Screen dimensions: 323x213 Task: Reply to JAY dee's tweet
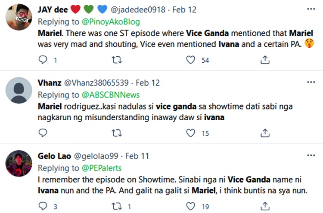point(43,60)
